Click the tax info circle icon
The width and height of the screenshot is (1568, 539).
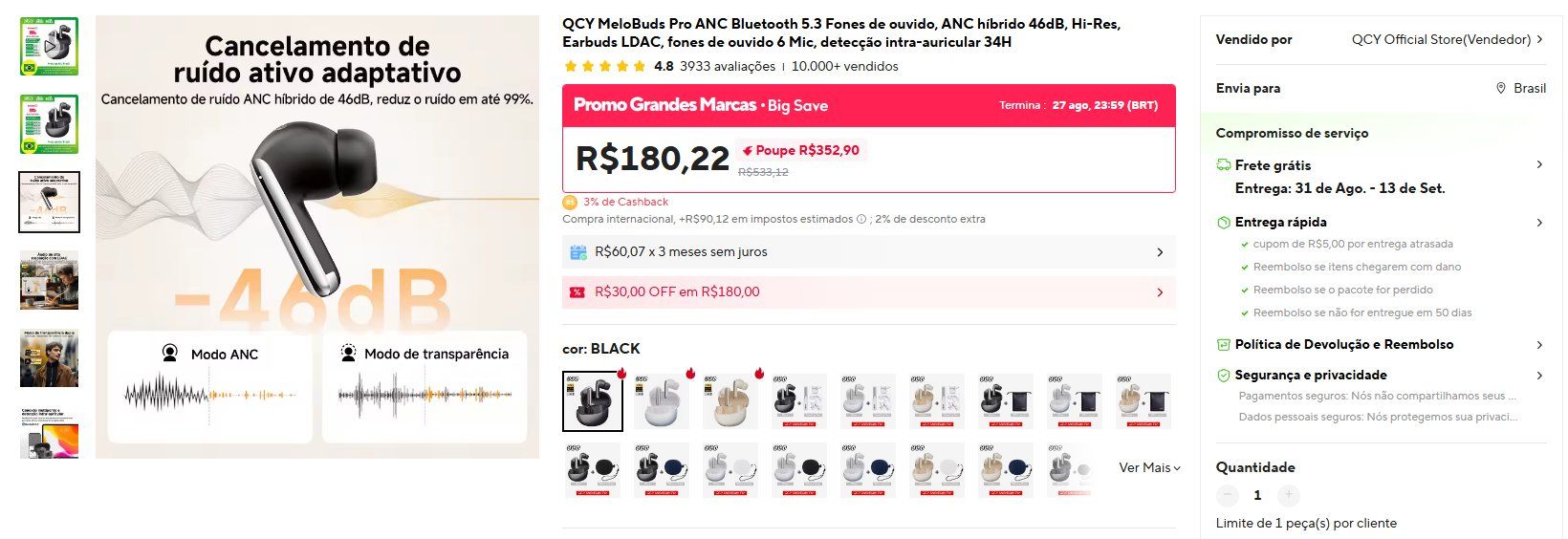tap(861, 219)
